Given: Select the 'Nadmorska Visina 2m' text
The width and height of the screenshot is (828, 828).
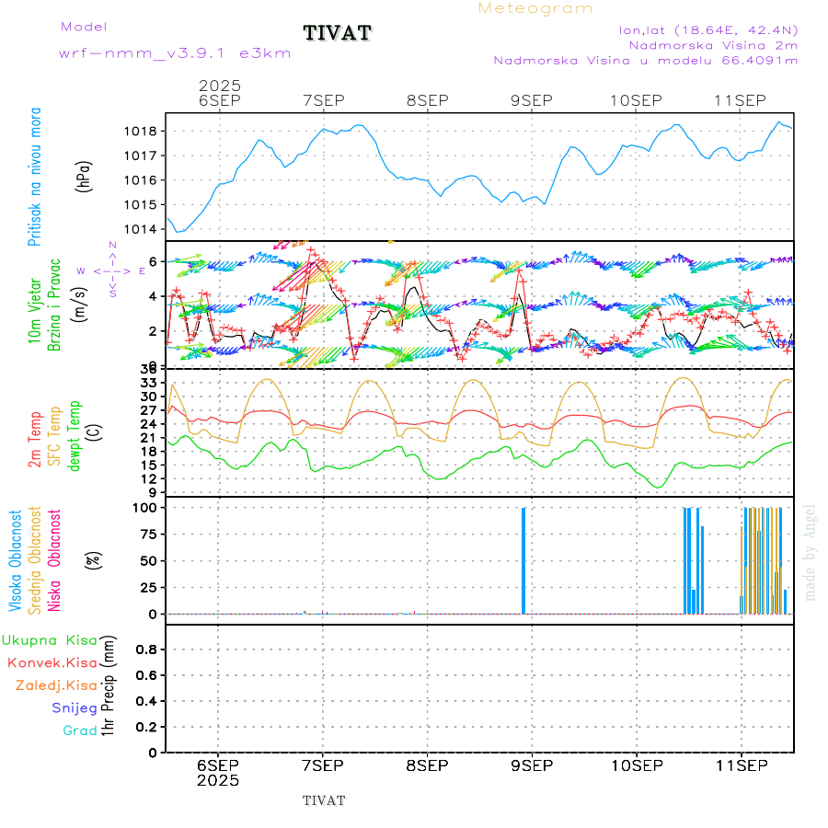Looking at the screenshot, I should tap(713, 44).
